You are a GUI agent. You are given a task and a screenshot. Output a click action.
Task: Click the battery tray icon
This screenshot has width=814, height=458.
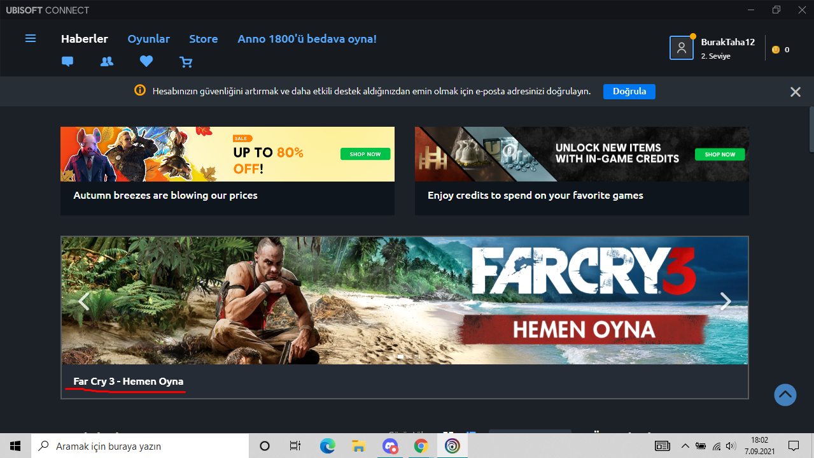click(x=701, y=446)
